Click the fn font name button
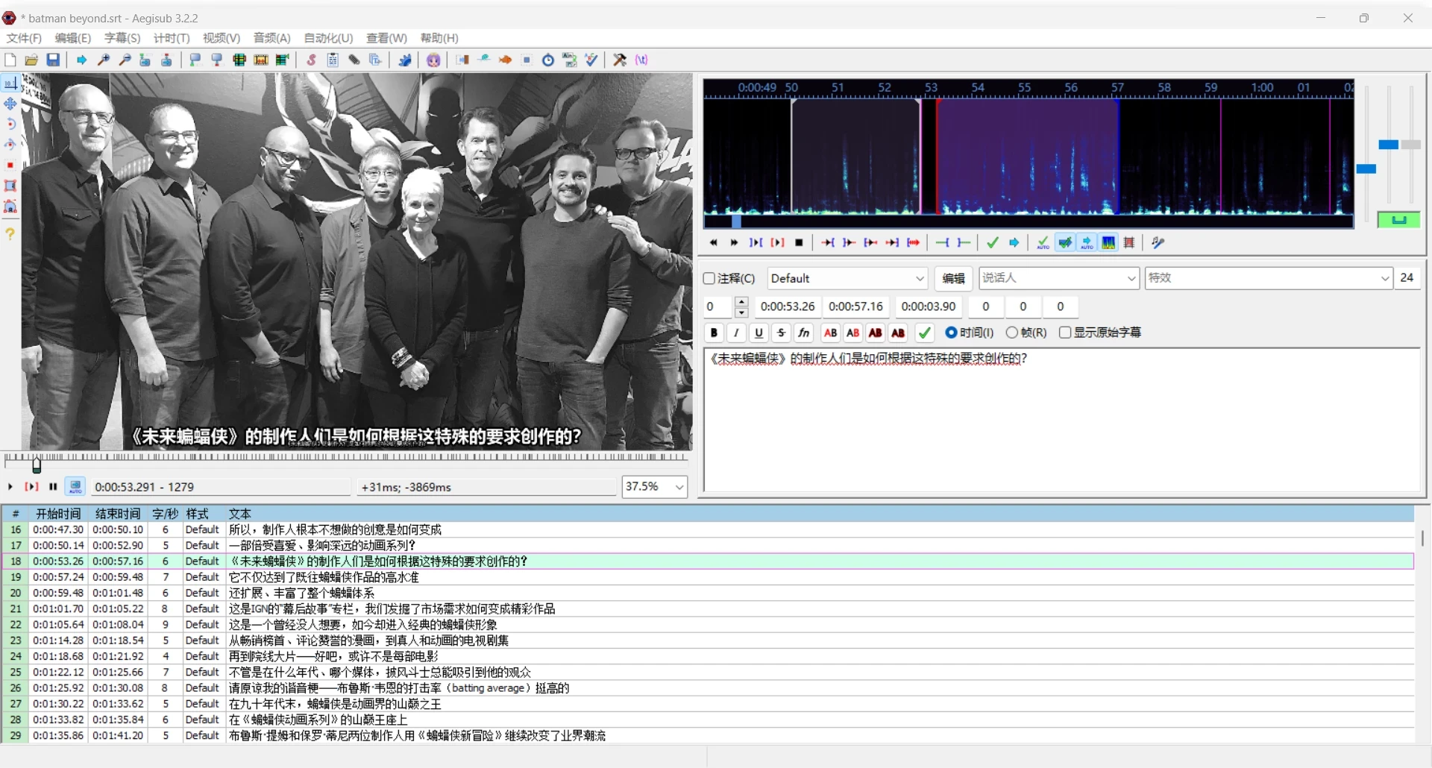The height and width of the screenshot is (768, 1432). pos(803,333)
